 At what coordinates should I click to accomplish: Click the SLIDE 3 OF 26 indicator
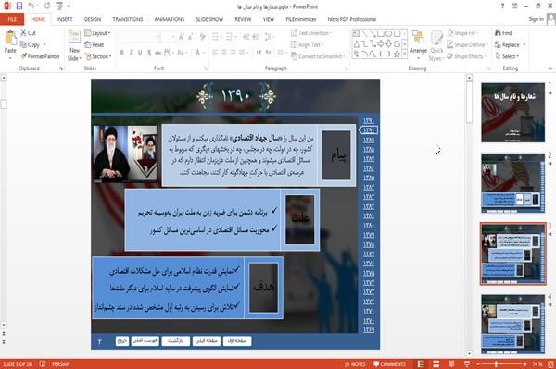pyautogui.click(x=19, y=364)
